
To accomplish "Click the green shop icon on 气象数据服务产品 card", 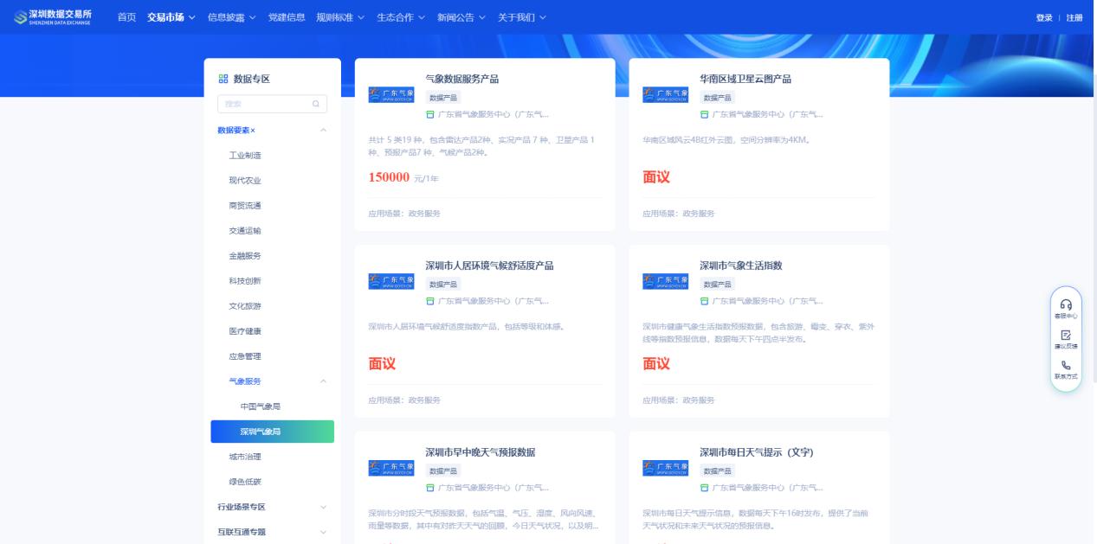I will [430, 114].
